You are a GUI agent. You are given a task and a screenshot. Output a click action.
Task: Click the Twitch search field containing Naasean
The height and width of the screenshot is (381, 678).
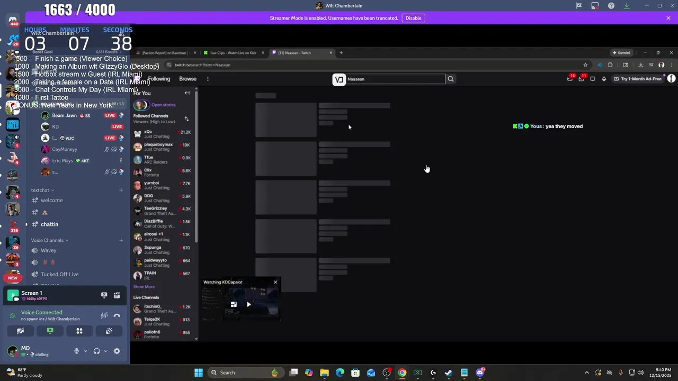point(395,79)
